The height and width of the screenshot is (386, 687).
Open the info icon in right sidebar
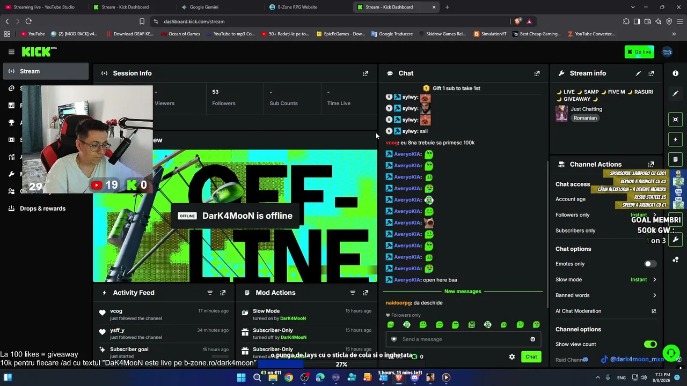coord(675,73)
